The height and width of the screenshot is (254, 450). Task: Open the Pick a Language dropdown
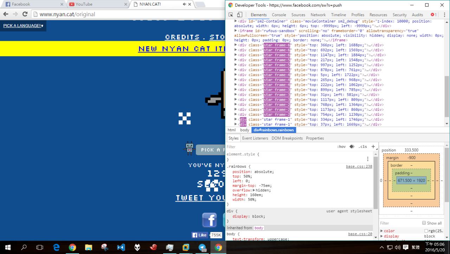pyautogui.click(x=23, y=26)
